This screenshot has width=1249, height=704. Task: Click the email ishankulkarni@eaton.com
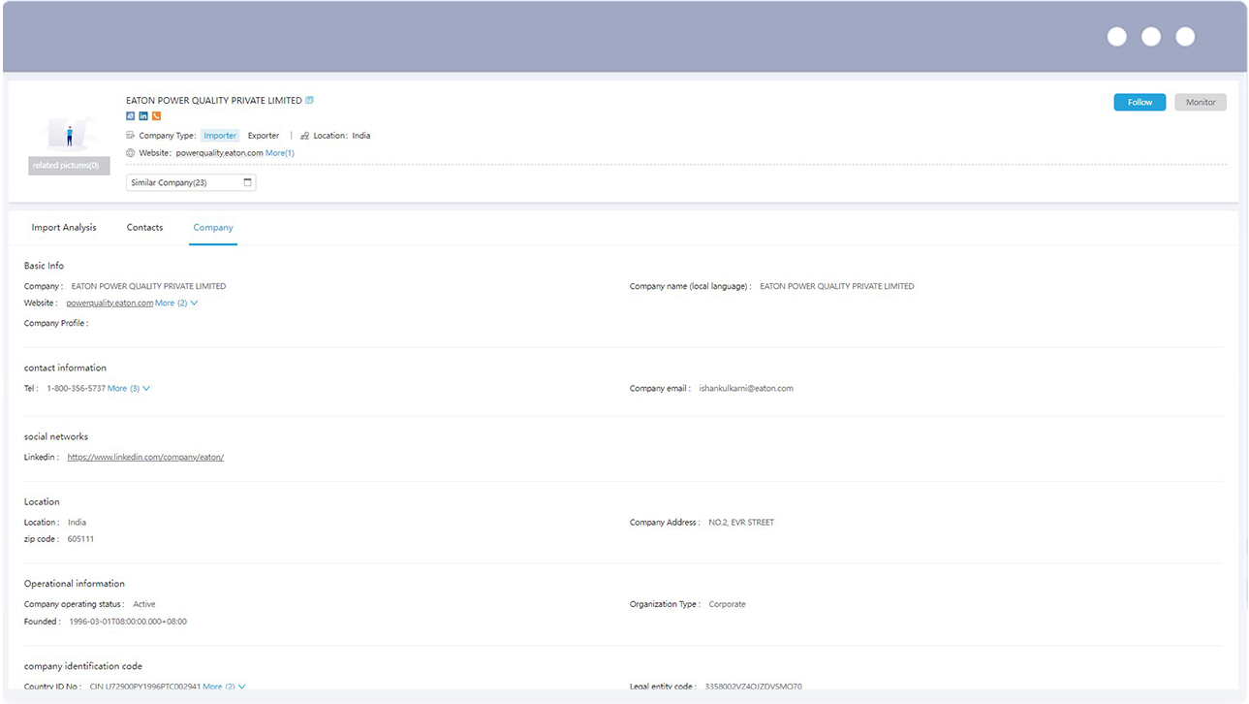pos(746,389)
